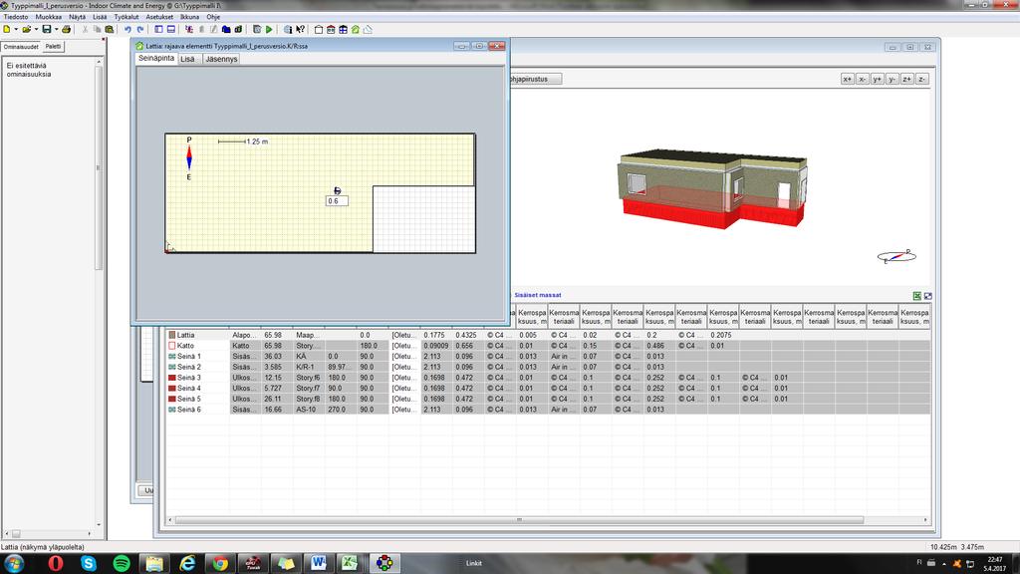Screen dimensions: 1020x574
Task: Open Google Chrome from the taskbar
Action: 220,563
